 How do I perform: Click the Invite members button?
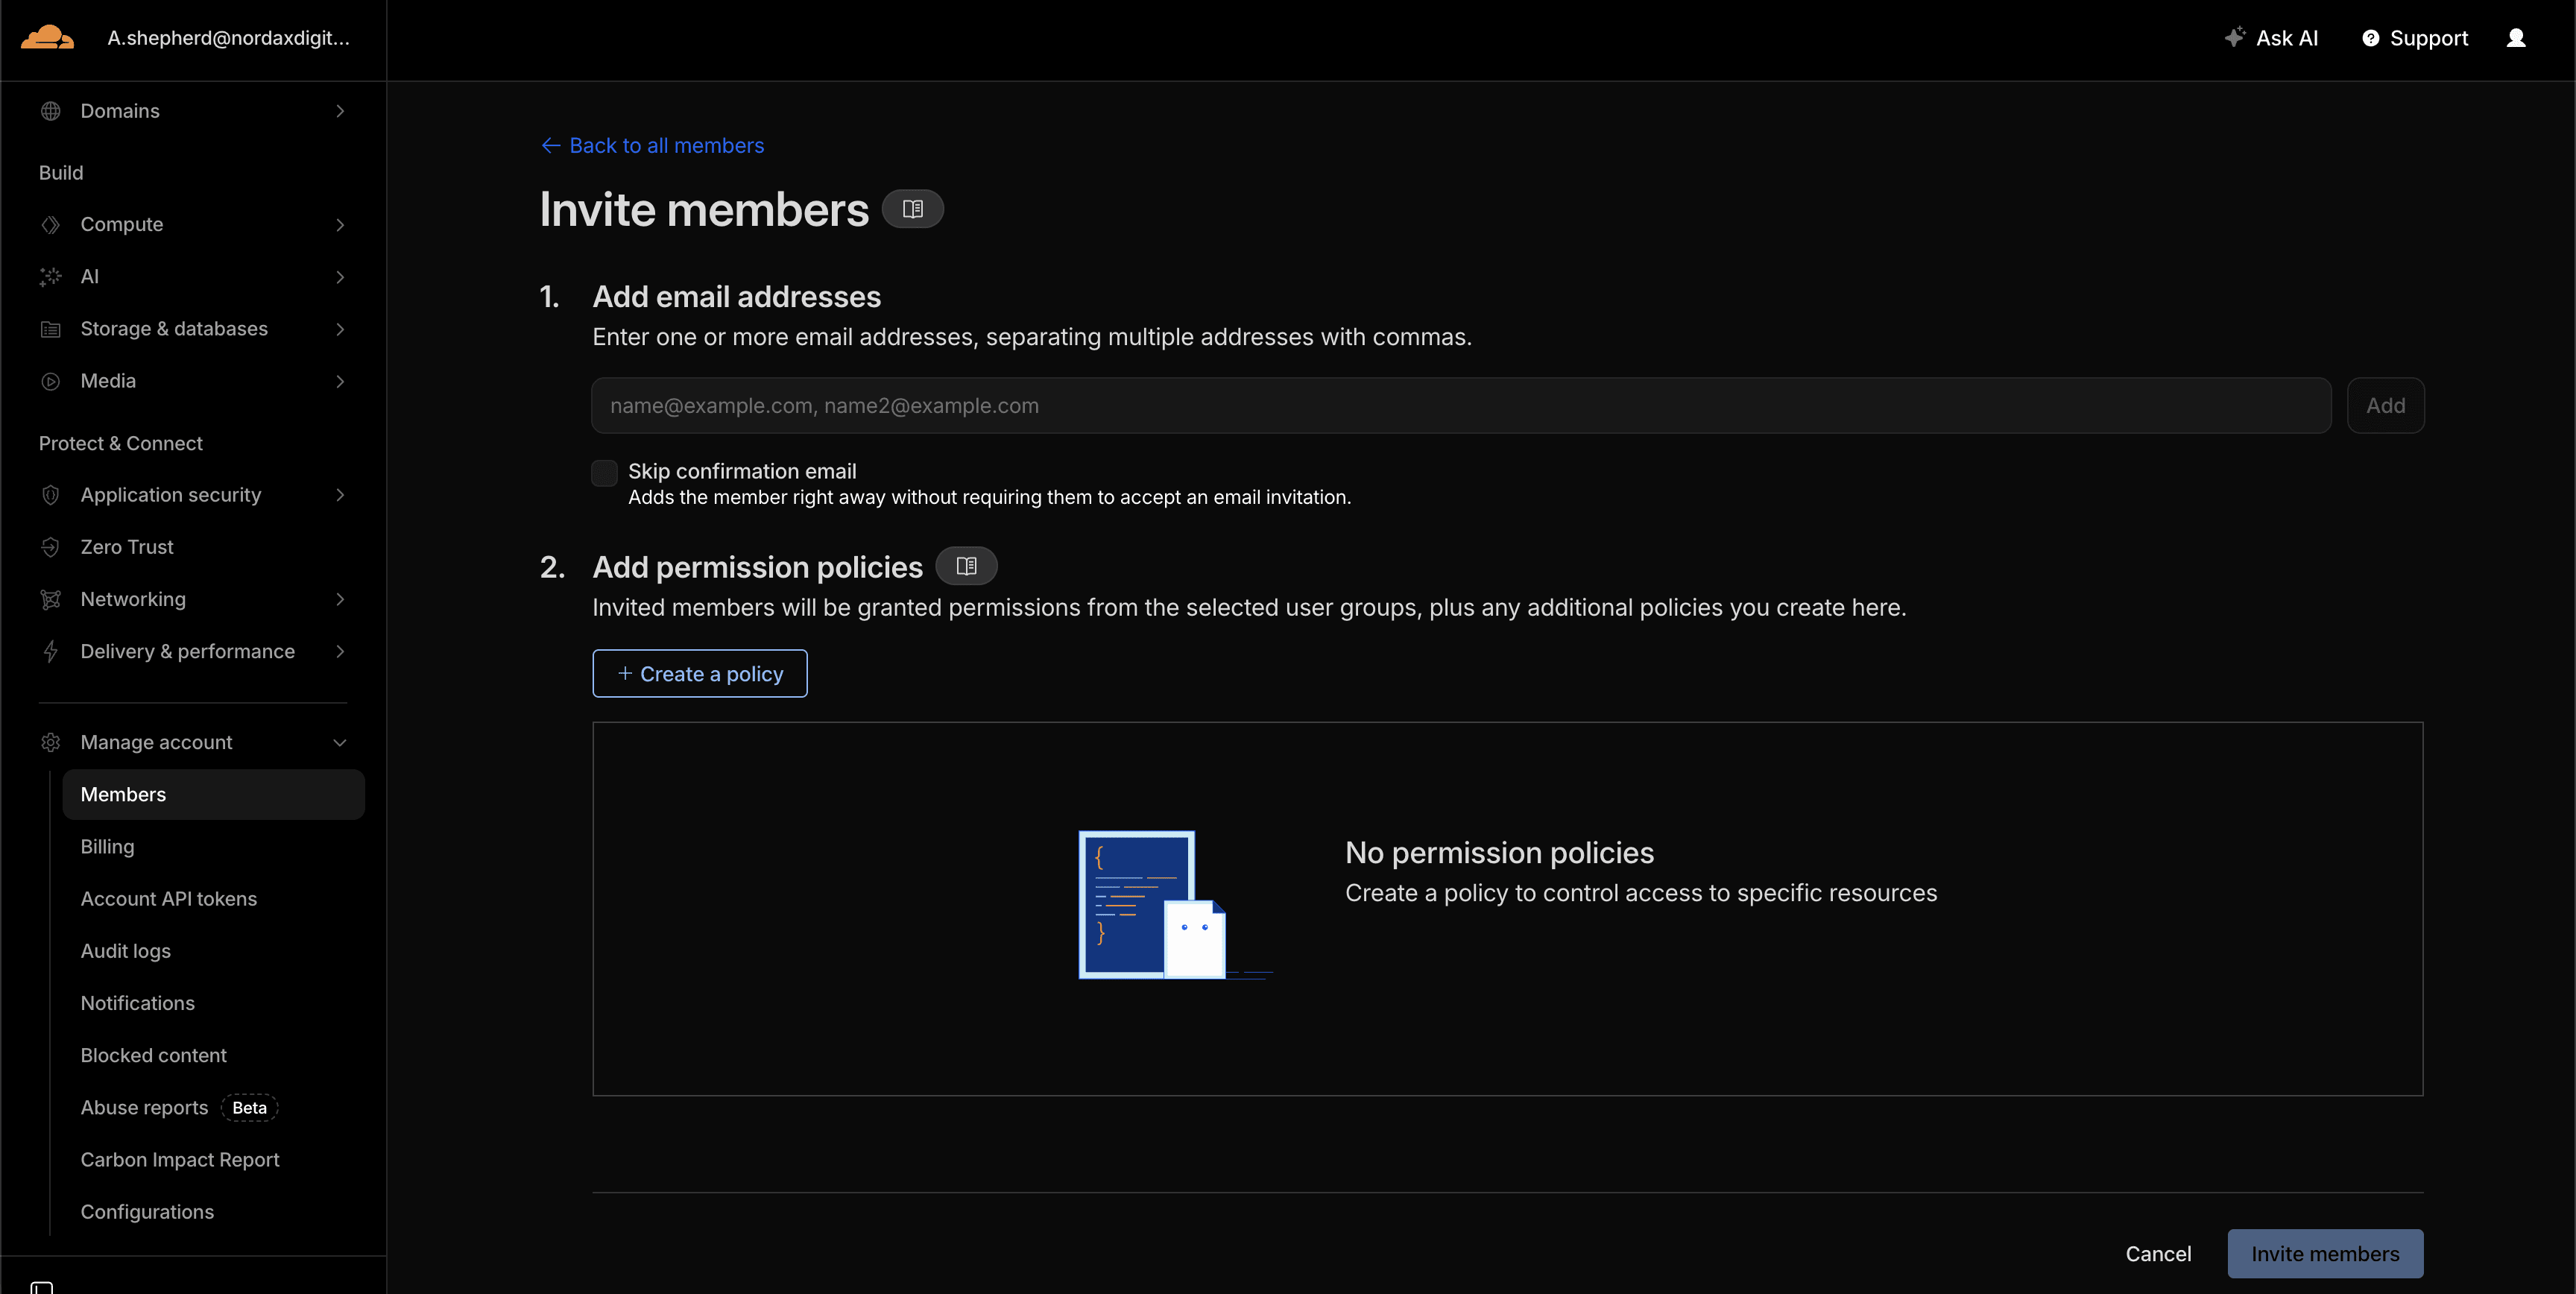tap(2325, 1253)
